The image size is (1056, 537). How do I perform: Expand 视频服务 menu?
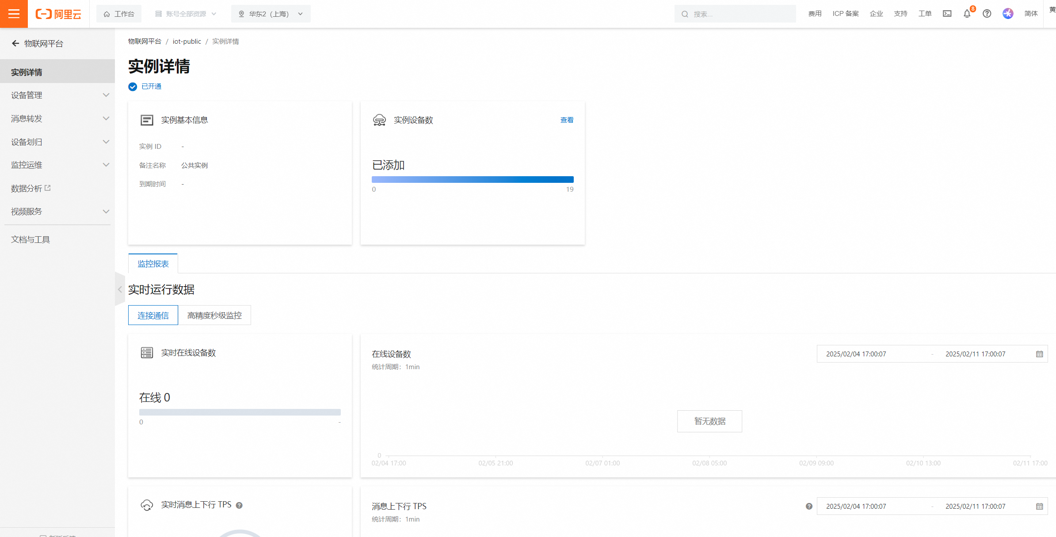coord(57,212)
